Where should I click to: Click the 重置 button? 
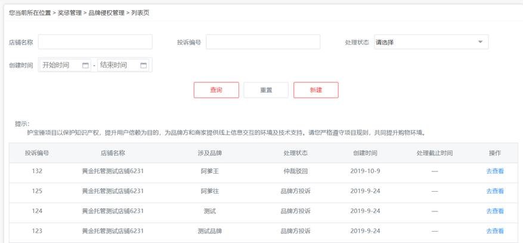266,90
